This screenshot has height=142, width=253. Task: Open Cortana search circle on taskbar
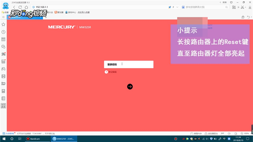[x=12, y=139]
